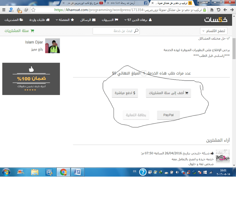Close the active Khamsat tab
The width and height of the screenshot is (236, 218).
pyautogui.click(x=153, y=3)
